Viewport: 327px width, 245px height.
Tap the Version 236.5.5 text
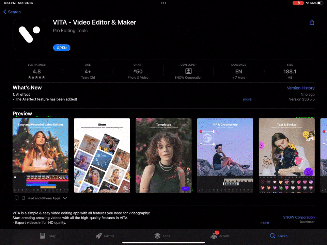(301, 99)
